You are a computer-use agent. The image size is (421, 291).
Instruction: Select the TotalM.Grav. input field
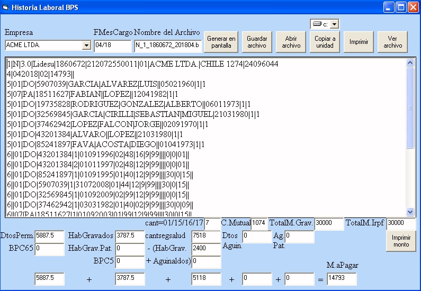click(329, 224)
